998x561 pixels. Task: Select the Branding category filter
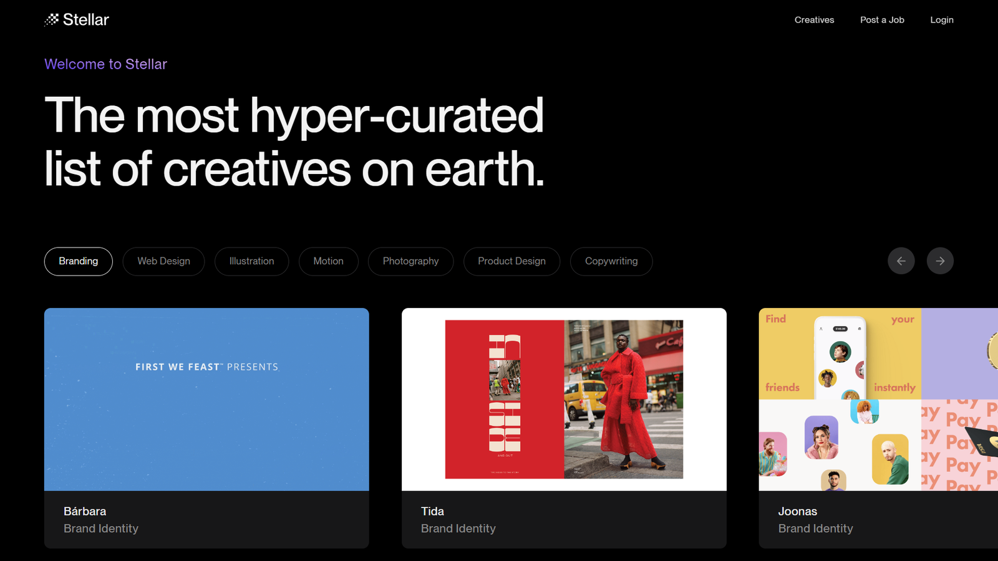click(x=79, y=261)
